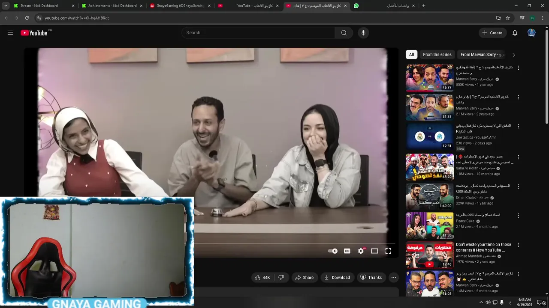
Task: Open the notifications bell
Action: [515, 33]
